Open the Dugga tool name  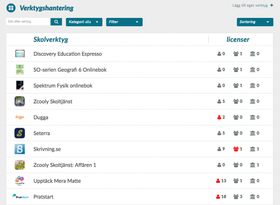pos(41,118)
